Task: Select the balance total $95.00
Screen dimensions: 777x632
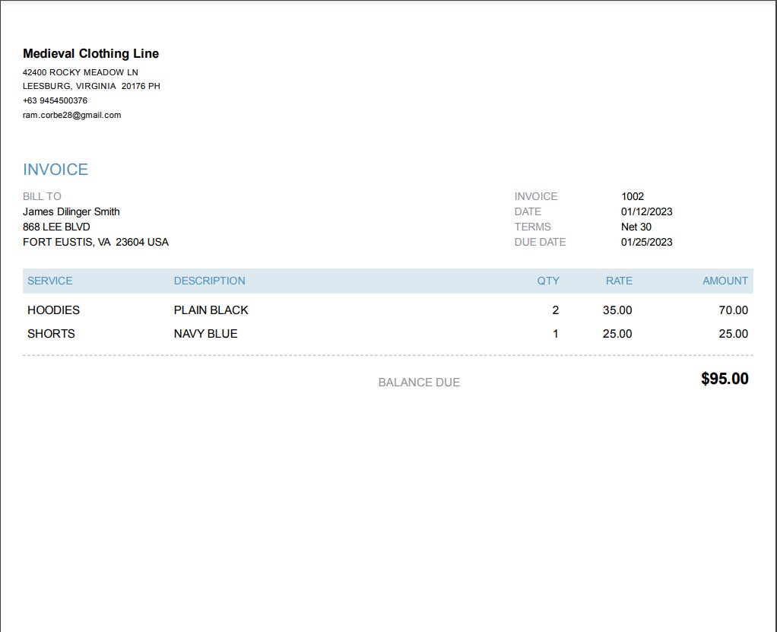Action: pyautogui.click(x=725, y=380)
